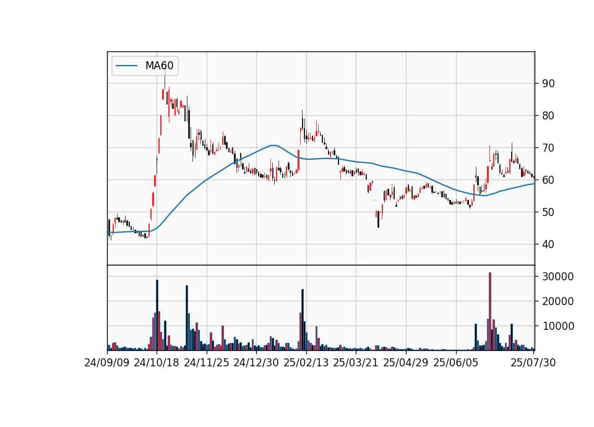This screenshot has height=427, width=594.
Task: Click the 20000 volume axis label
Action: [x=558, y=301]
